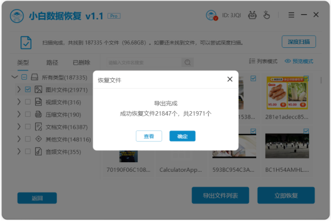Click the ID: 3JQI text
The height and width of the screenshot is (221, 331).
[231, 15]
